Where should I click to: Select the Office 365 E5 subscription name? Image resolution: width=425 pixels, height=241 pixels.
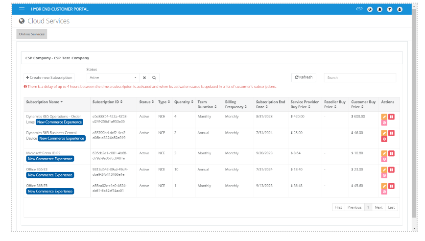point(37,186)
